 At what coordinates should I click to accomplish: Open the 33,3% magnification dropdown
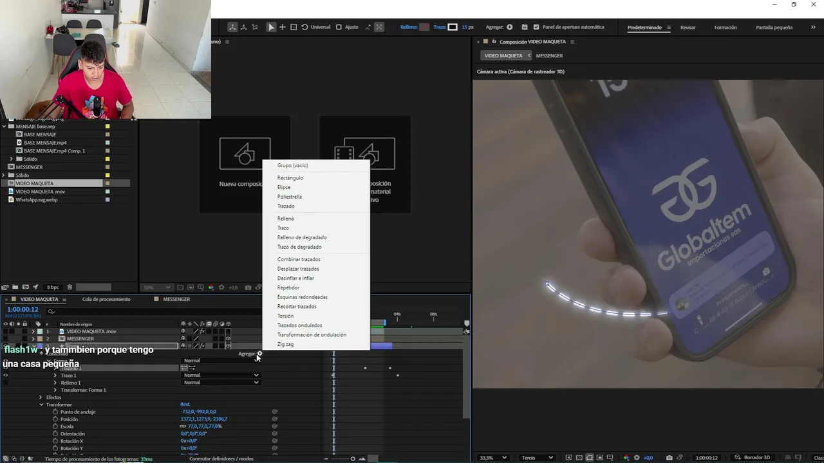492,458
